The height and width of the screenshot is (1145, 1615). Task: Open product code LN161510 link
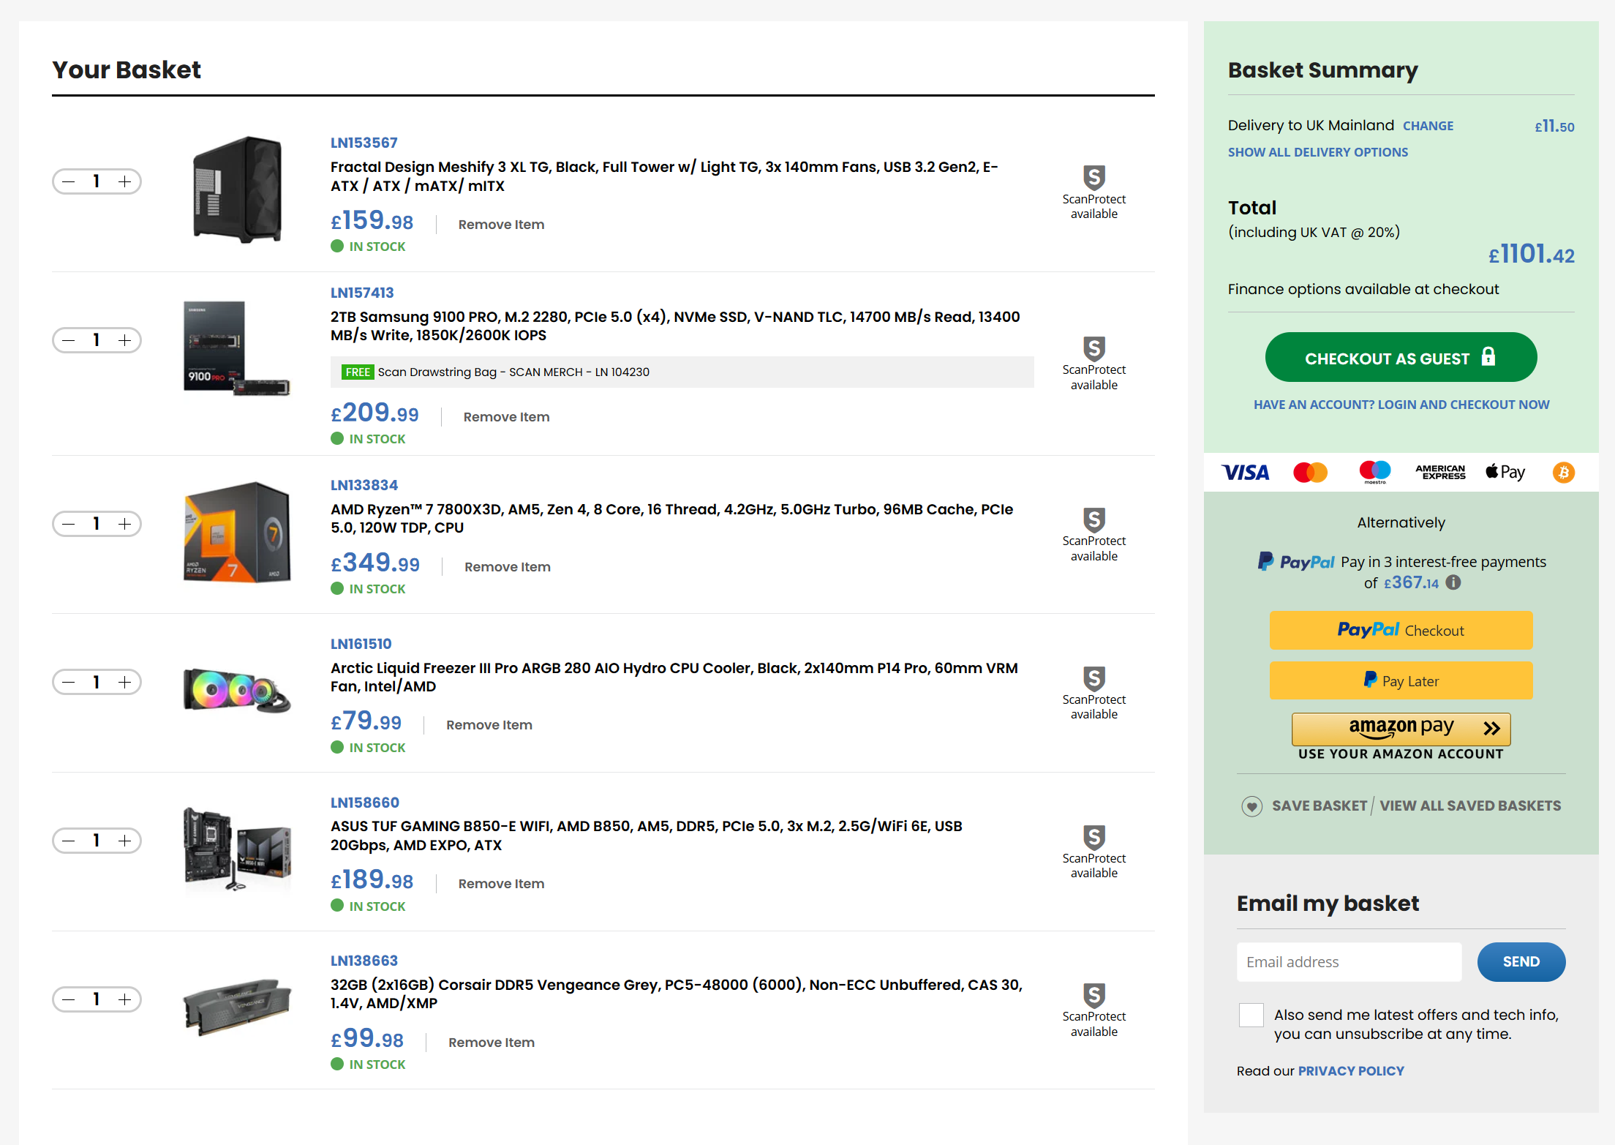361,644
